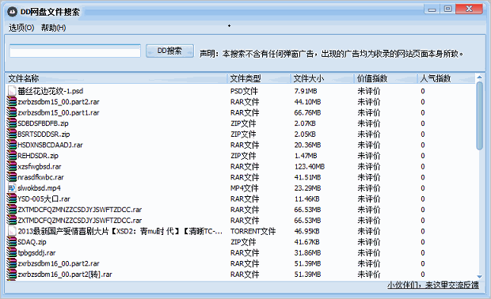491x299 pixels.
Task: Click the archive icon of zxrbzsdbm16_00.part2.rar
Action: 12,263
